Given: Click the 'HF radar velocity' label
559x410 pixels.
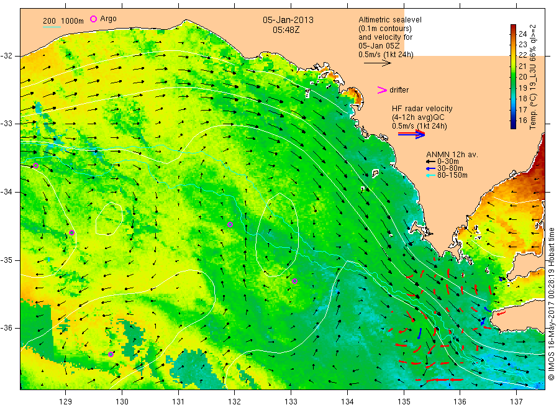Looking at the screenshot, I should click(x=422, y=108).
